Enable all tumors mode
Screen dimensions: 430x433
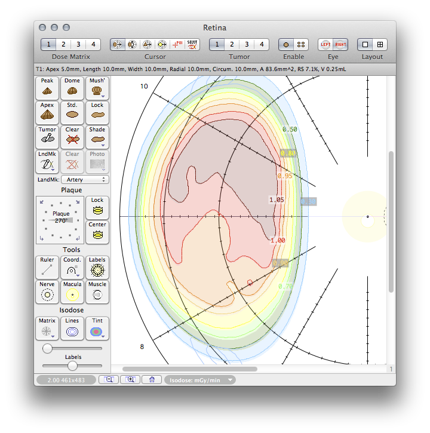pyautogui.click(x=301, y=44)
